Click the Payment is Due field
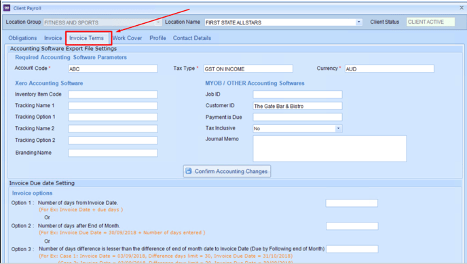This screenshot has height=264, width=467. 297,117
